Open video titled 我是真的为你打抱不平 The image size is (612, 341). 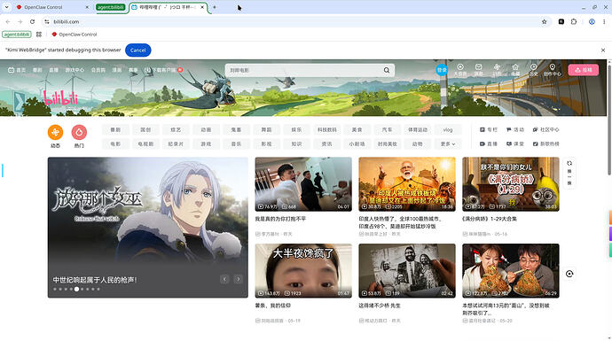coord(280,219)
